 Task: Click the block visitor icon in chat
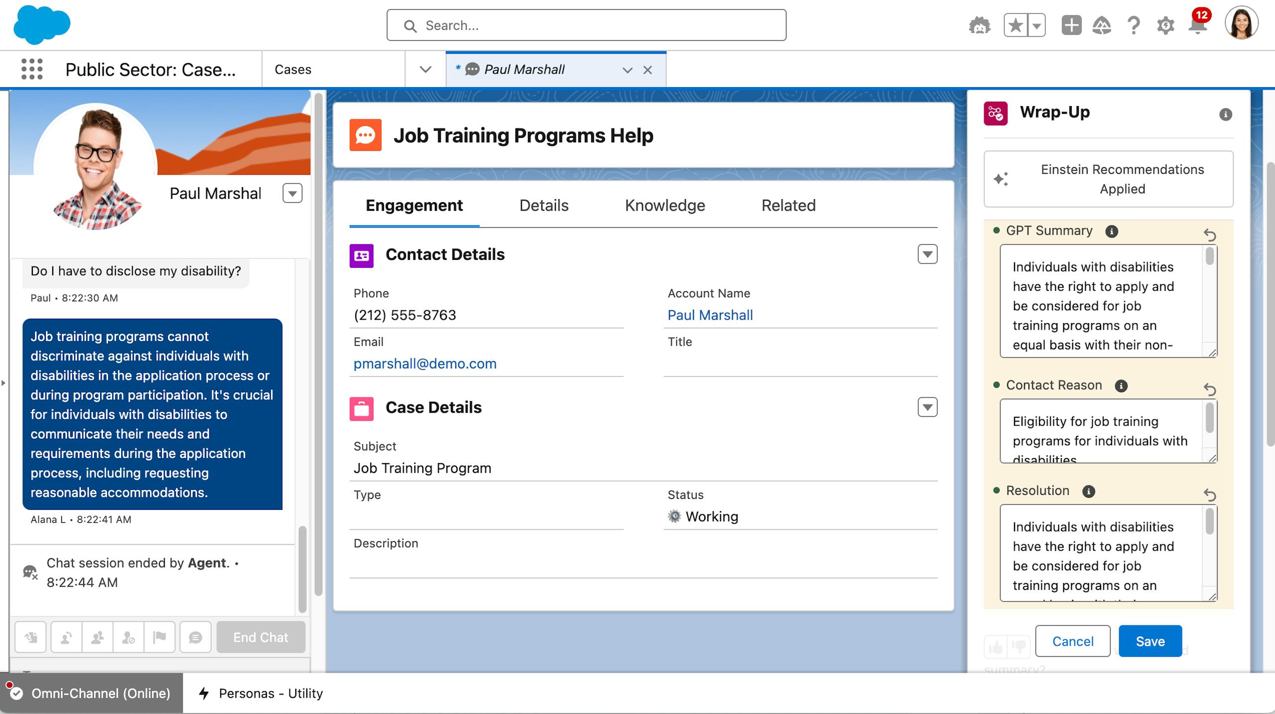(x=128, y=637)
